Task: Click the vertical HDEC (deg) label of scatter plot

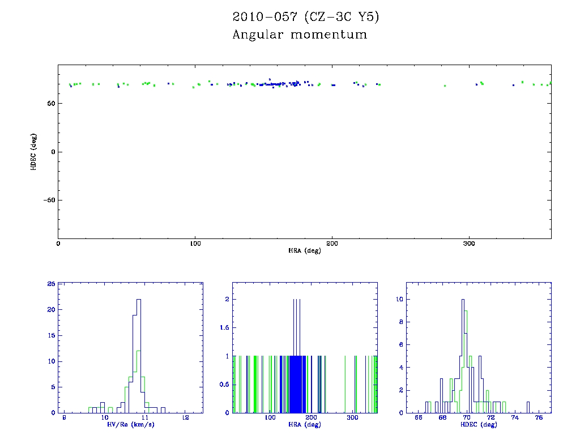Action: tap(34, 151)
